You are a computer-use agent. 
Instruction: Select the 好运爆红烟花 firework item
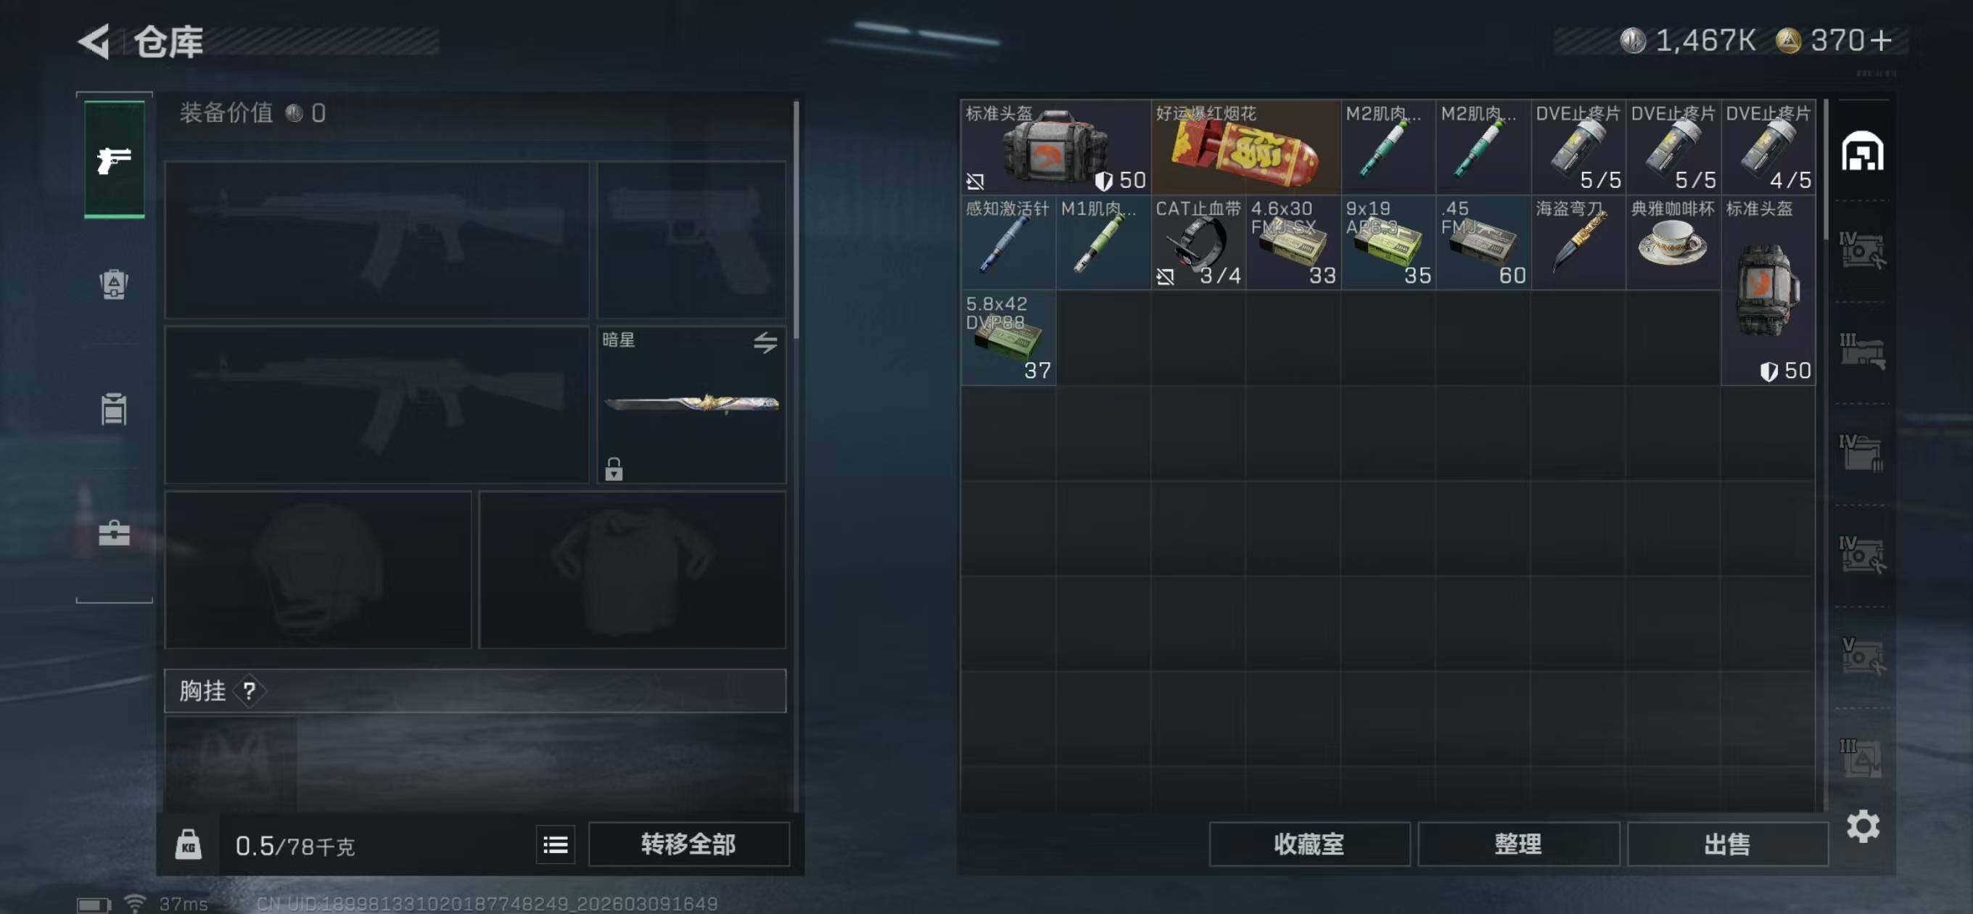pyautogui.click(x=1245, y=147)
